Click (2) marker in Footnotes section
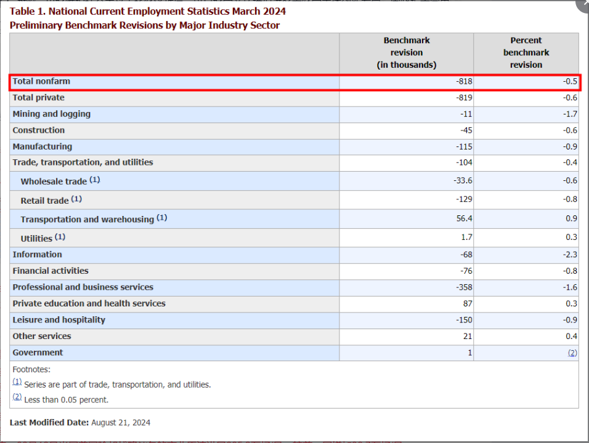The width and height of the screenshot is (589, 443). coord(17,397)
